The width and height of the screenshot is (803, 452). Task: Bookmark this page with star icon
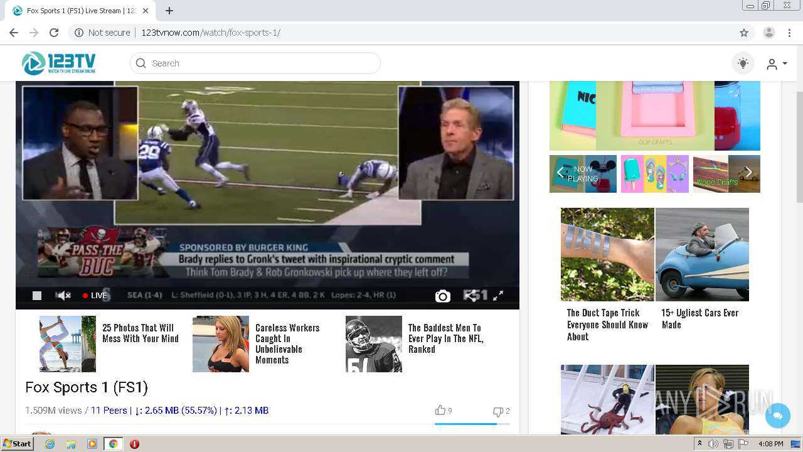(744, 33)
